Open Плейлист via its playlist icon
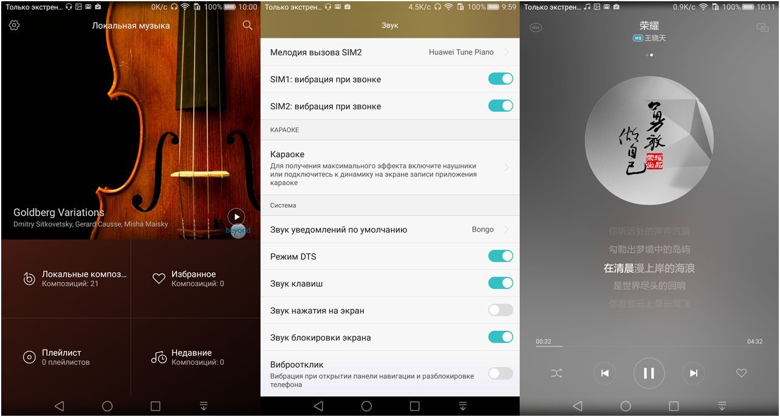 (28, 357)
